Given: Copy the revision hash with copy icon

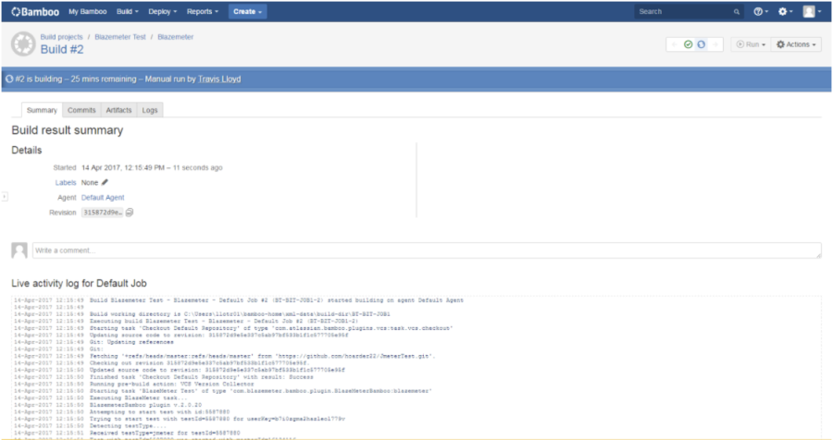Looking at the screenshot, I should pyautogui.click(x=131, y=213).
